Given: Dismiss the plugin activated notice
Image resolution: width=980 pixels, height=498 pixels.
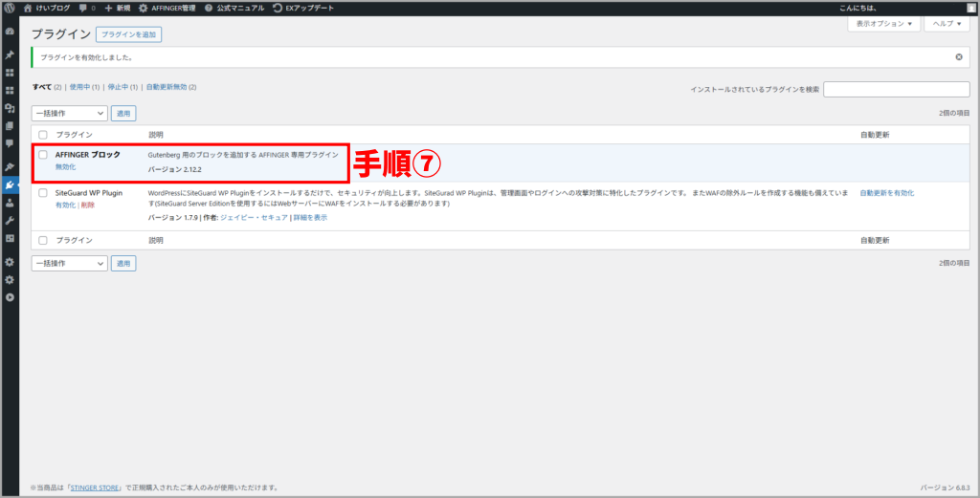Looking at the screenshot, I should (x=958, y=57).
